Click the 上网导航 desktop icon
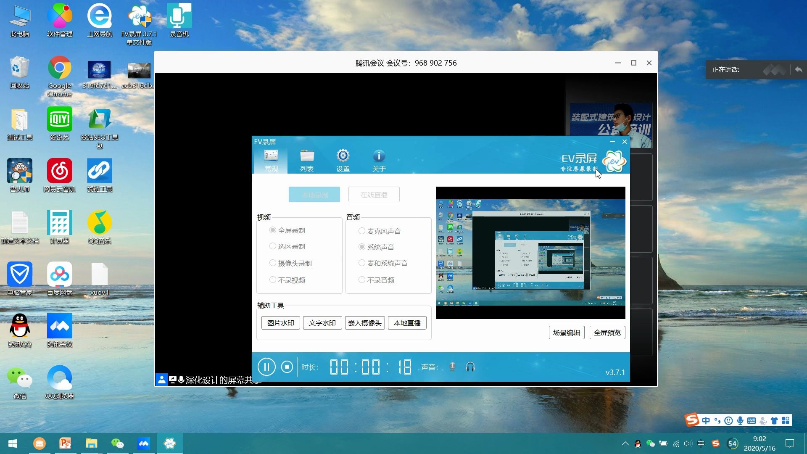 100,21
